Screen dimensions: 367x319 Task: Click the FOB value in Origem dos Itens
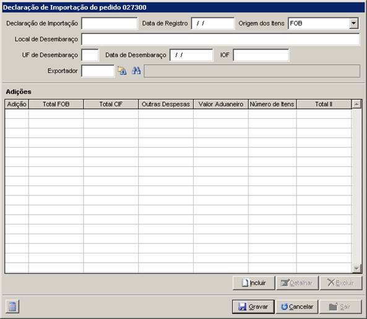click(x=296, y=23)
